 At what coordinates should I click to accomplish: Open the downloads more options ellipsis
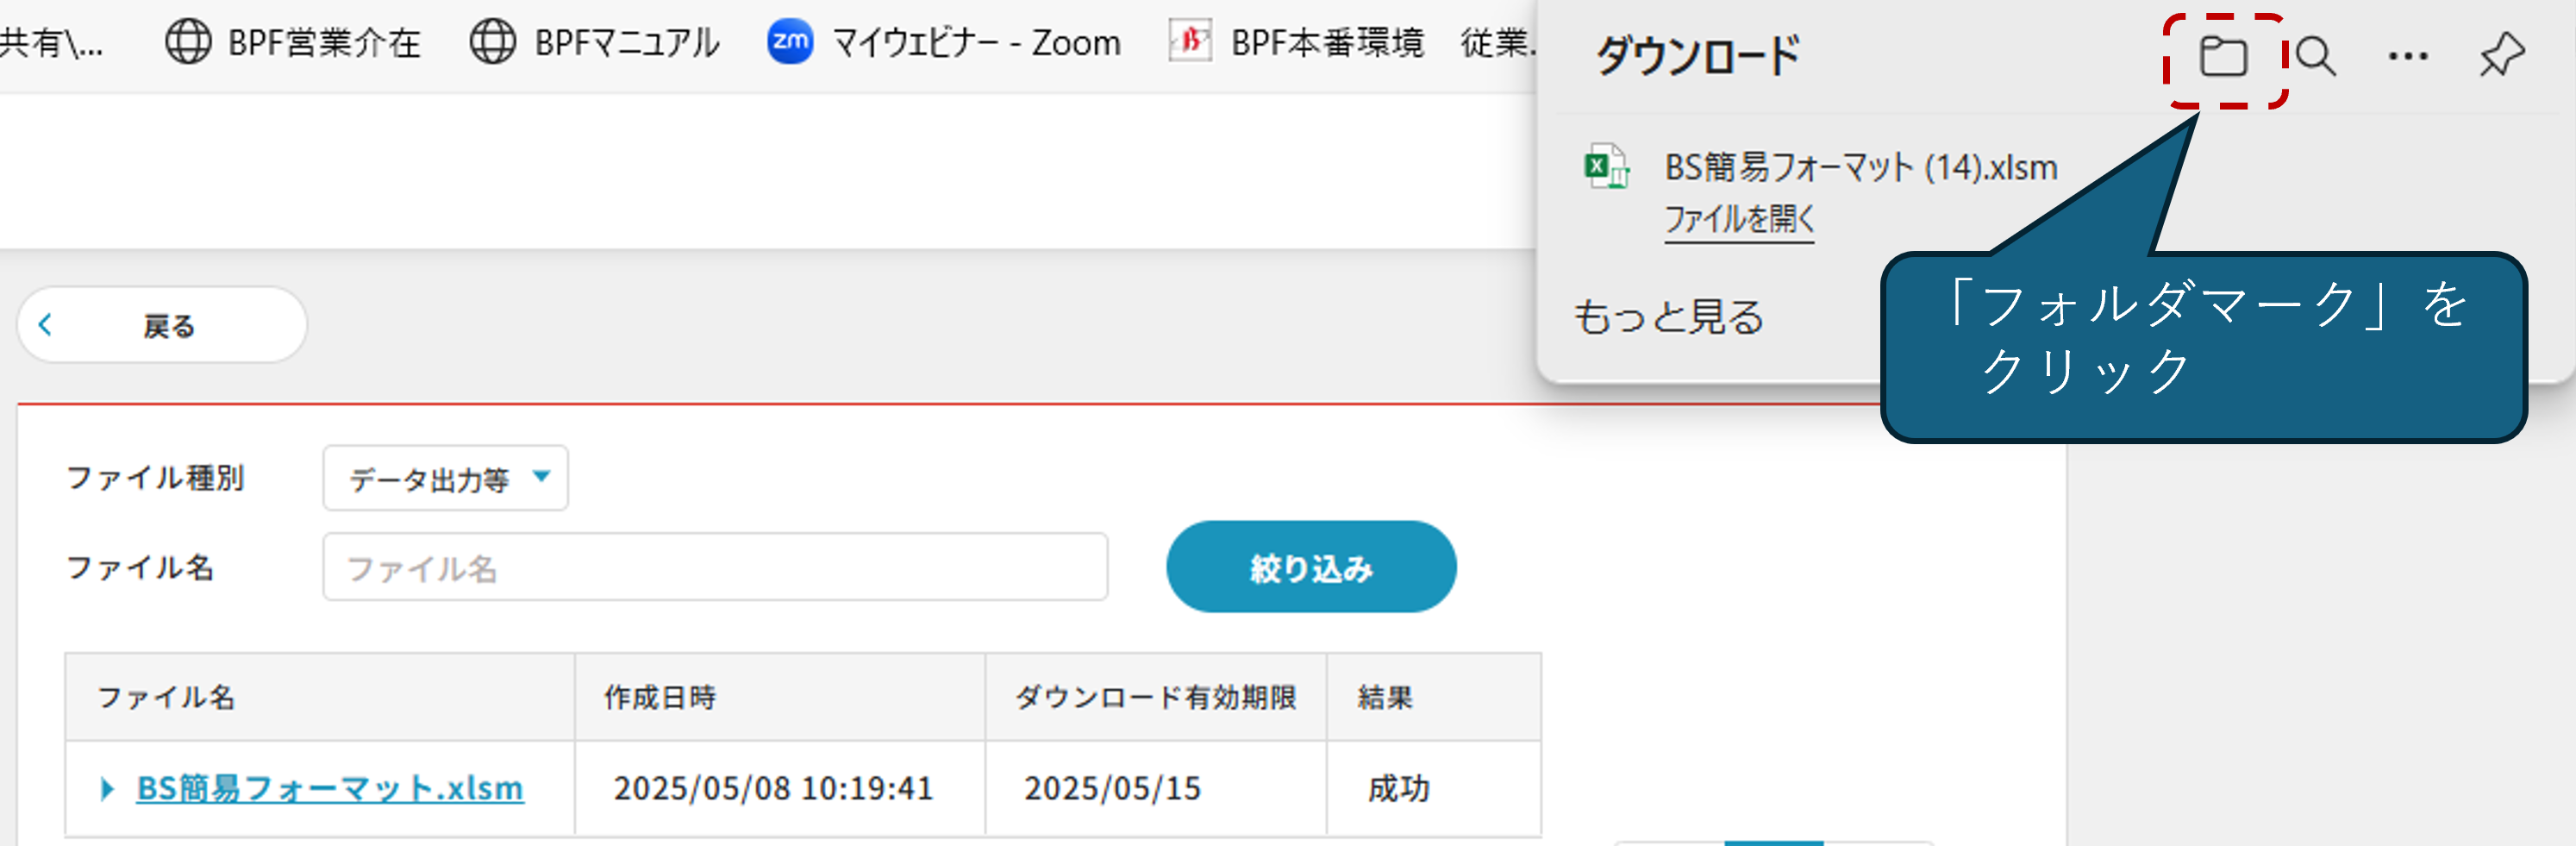click(2407, 56)
